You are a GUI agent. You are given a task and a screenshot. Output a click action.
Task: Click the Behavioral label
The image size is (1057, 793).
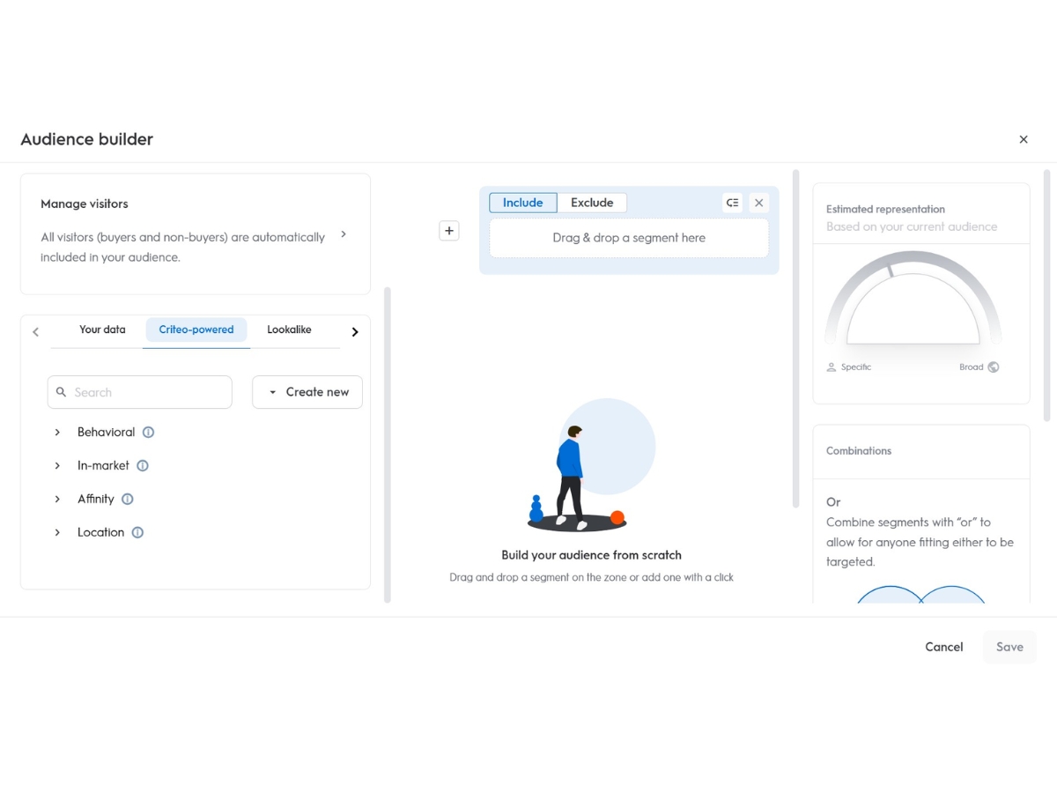tap(106, 433)
